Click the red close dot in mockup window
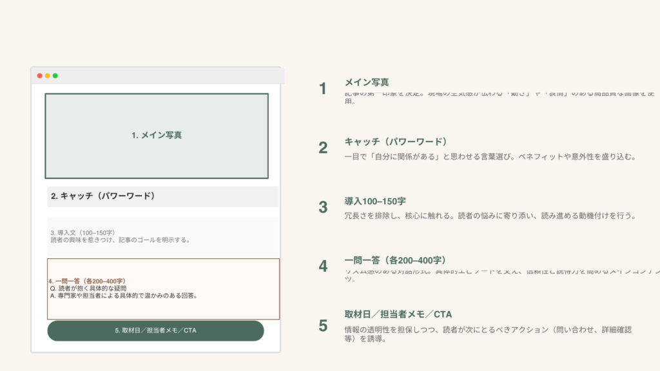Image resolution: width=660 pixels, height=371 pixels. point(39,76)
